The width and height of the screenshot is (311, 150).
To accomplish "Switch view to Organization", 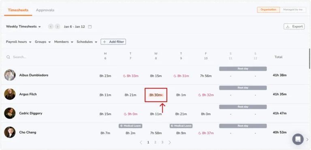I will [268, 10].
